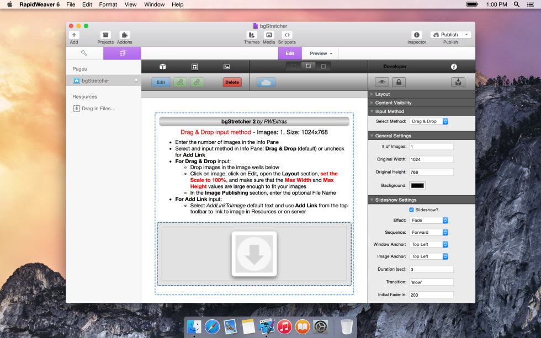Collapse the Input Method section
The width and height of the screenshot is (541, 338).
pos(372,111)
